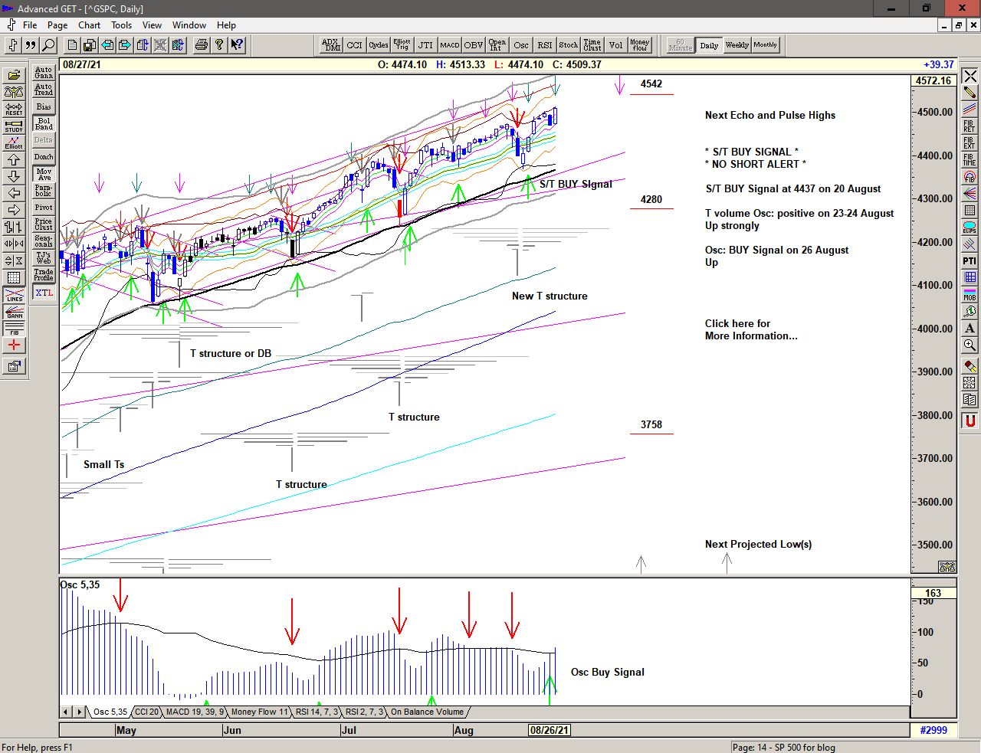Click the FIB RET retracement tool

970,126
